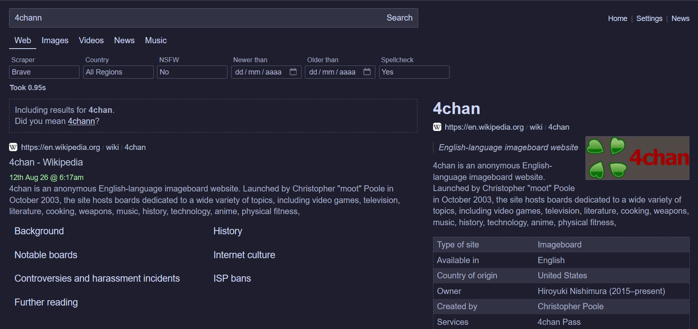The height and width of the screenshot is (329, 698).
Task: Jump to the Notable boards section
Action: click(46, 255)
